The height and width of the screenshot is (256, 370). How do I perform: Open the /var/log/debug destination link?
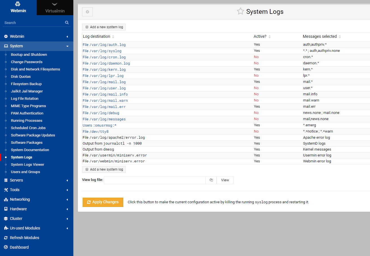click(101, 113)
